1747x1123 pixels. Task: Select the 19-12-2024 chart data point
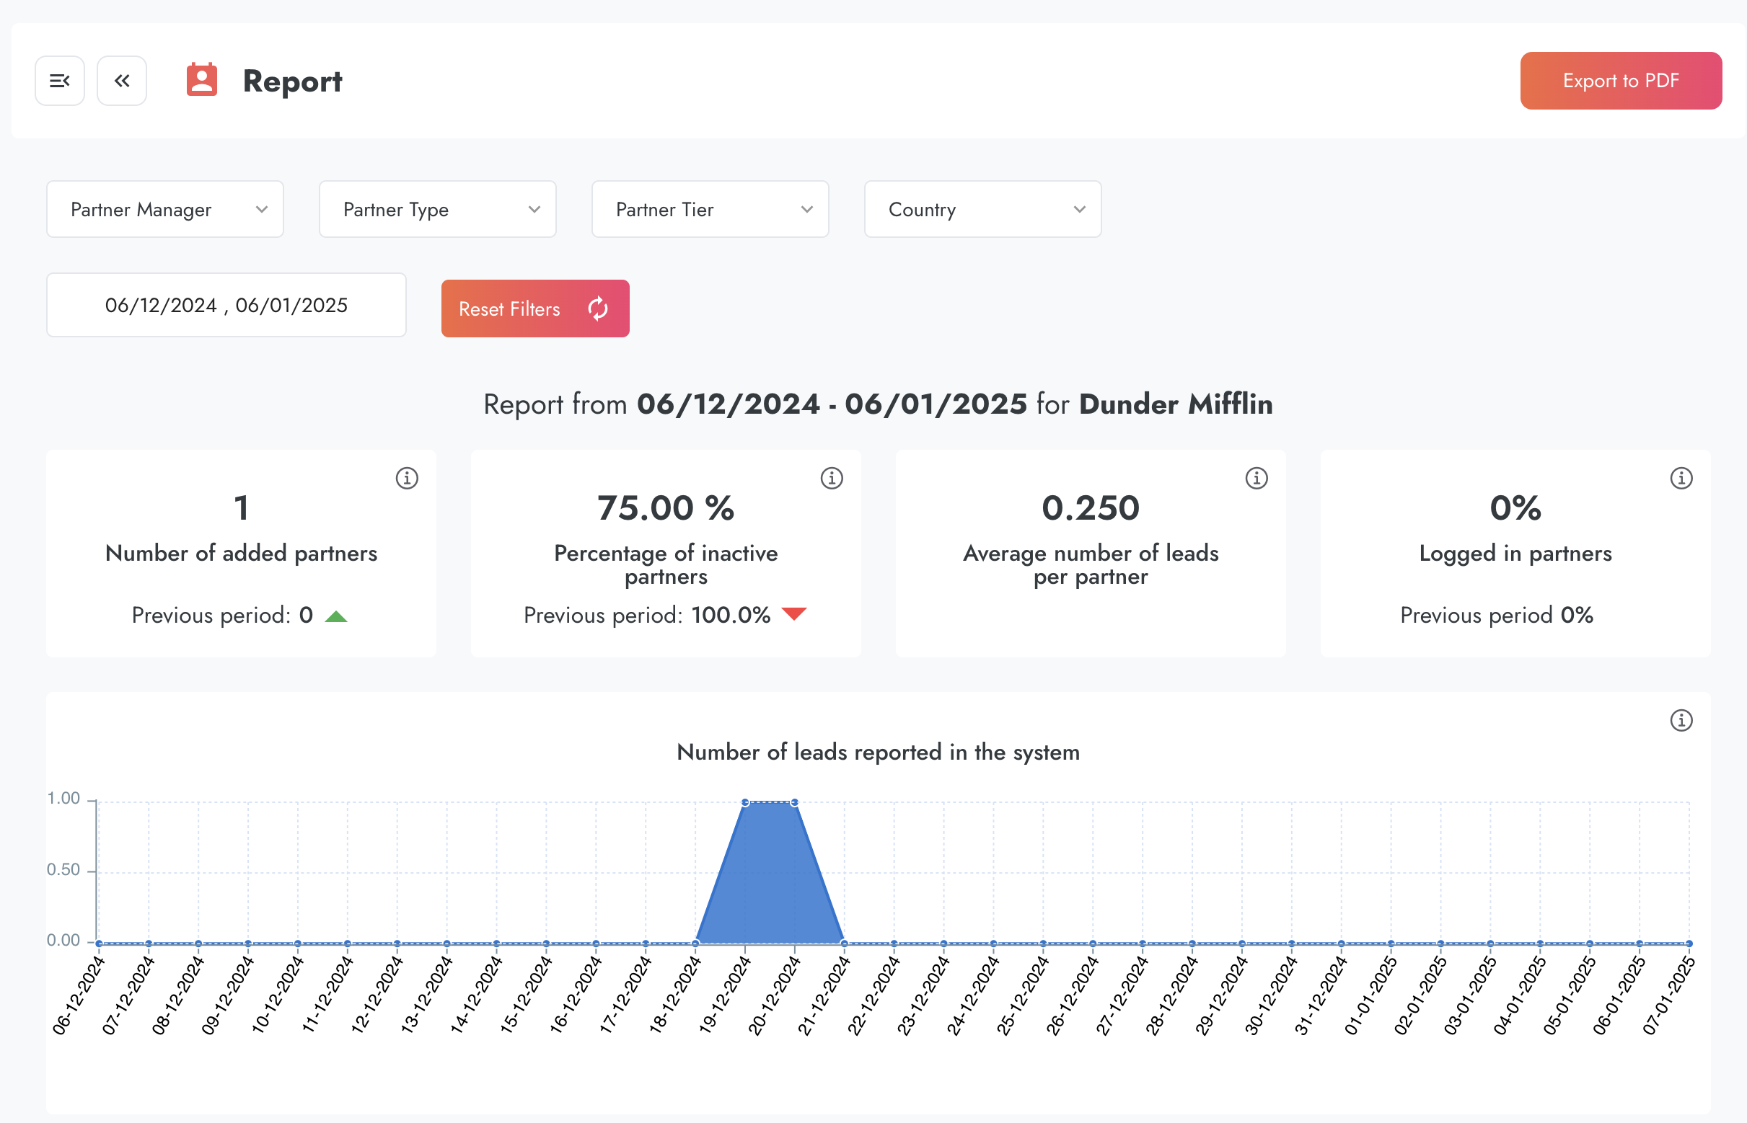744,802
